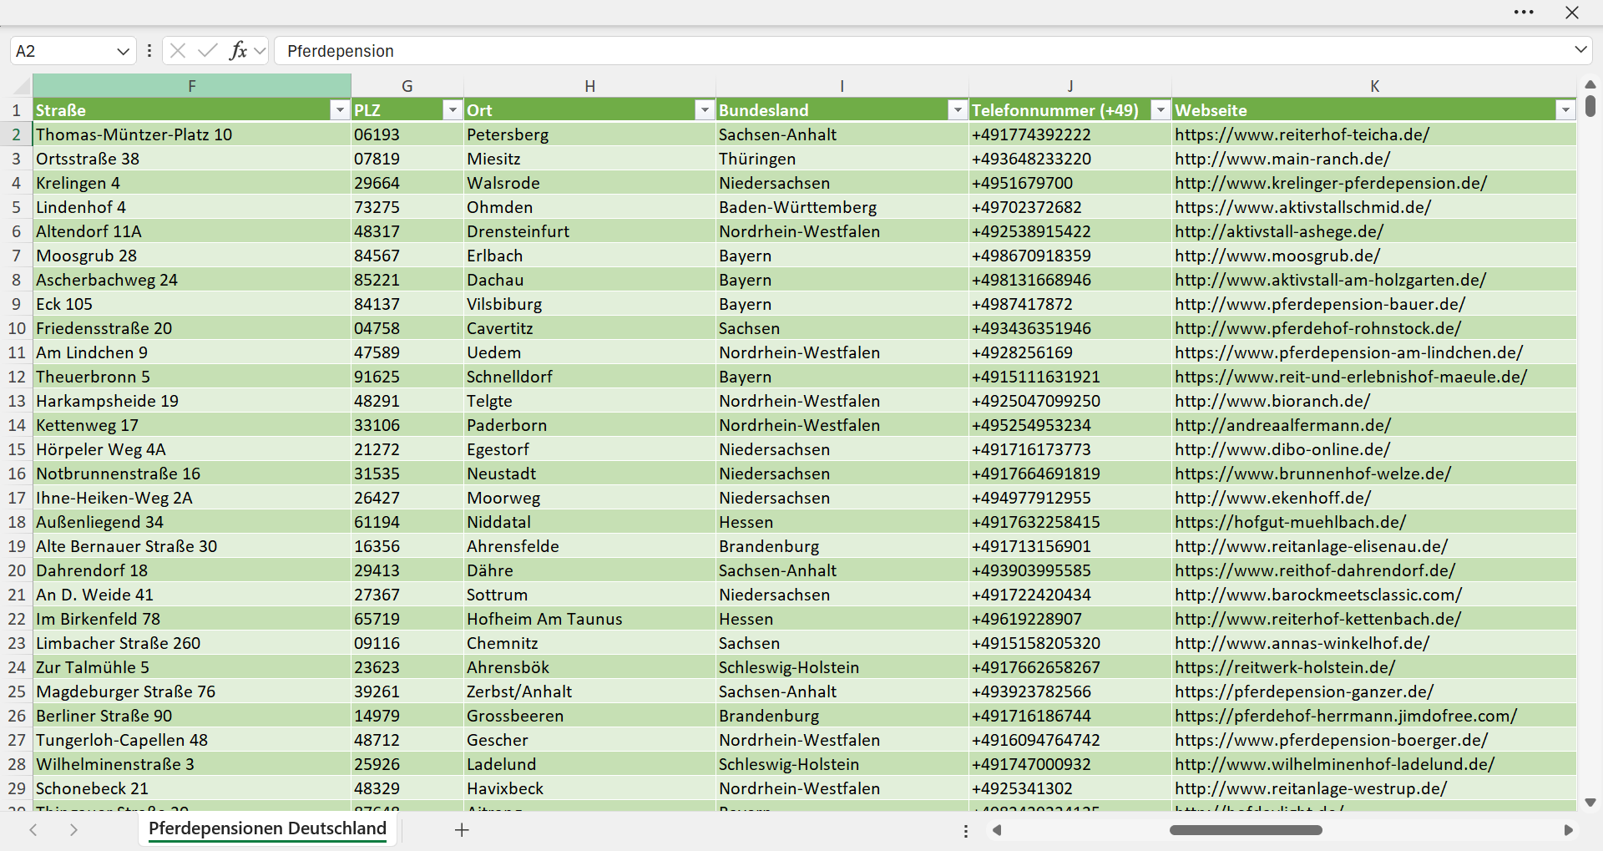Select the Pferdepensionen Deutschland sheet tab
The image size is (1603, 851).
pyautogui.click(x=267, y=828)
